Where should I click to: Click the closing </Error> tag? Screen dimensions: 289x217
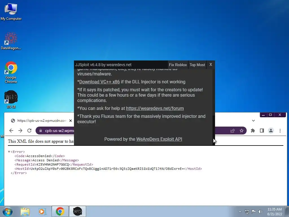[x=19, y=173]
